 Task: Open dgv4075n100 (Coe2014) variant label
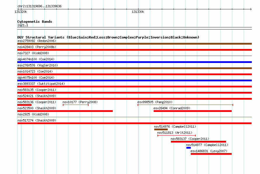coord(36,78)
